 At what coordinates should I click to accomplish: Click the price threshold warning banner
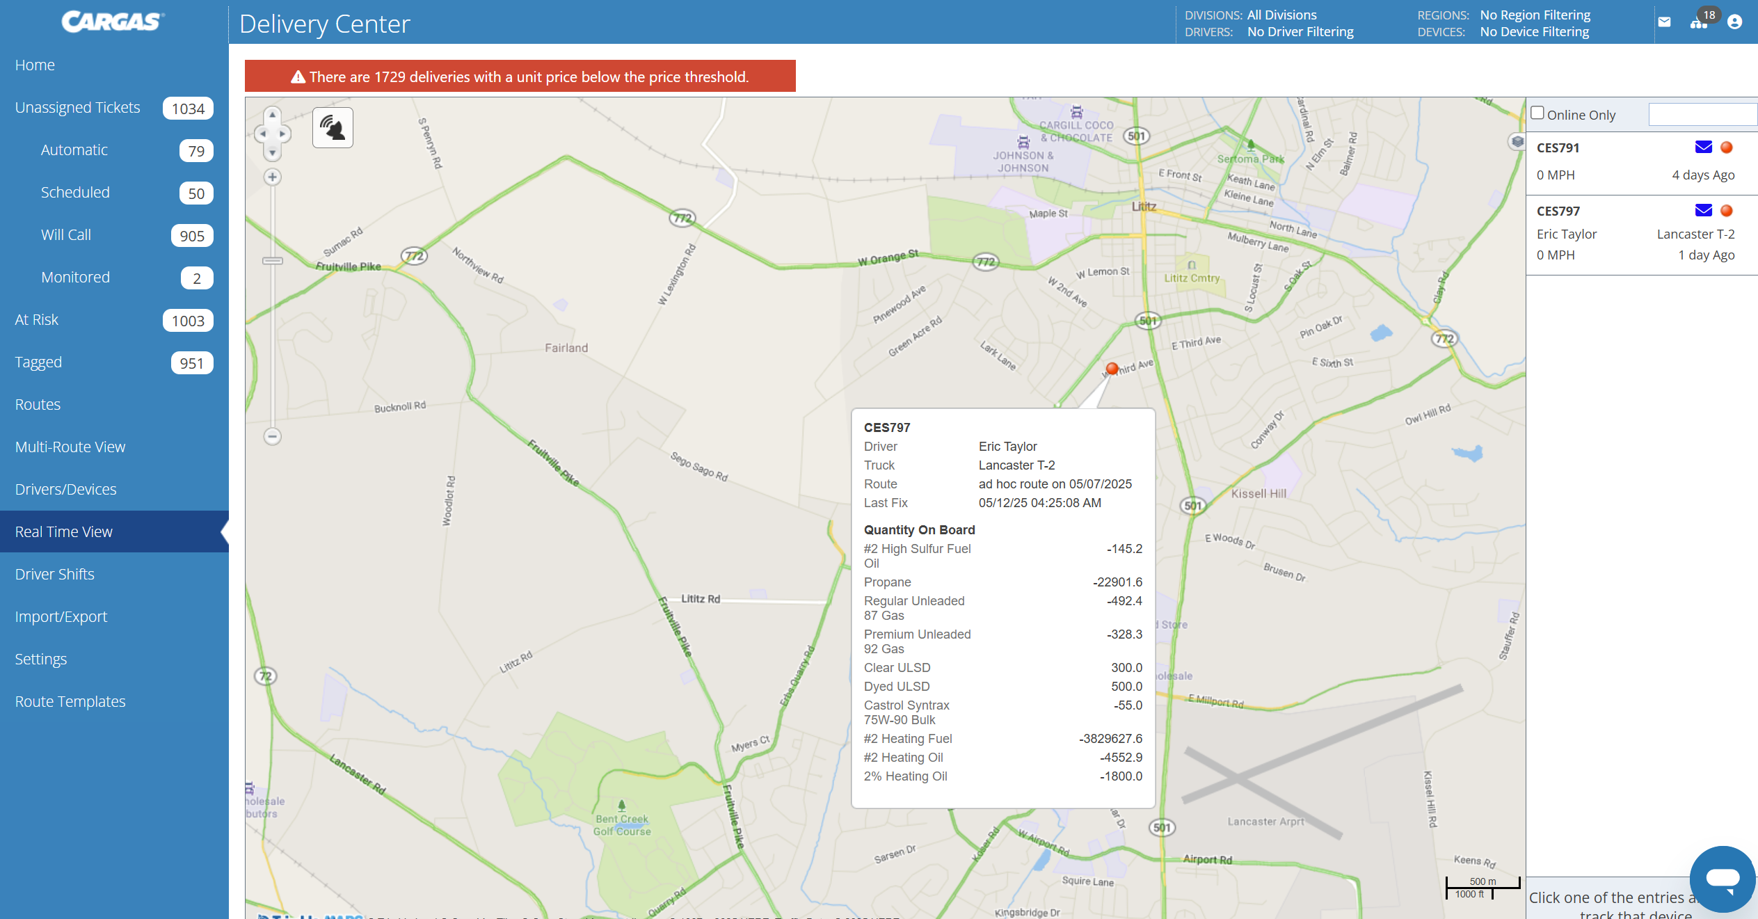pyautogui.click(x=520, y=77)
